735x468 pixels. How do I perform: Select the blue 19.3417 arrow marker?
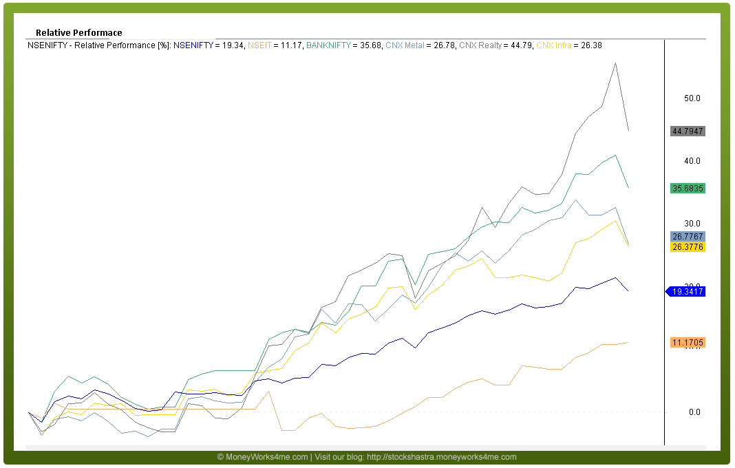tap(685, 292)
